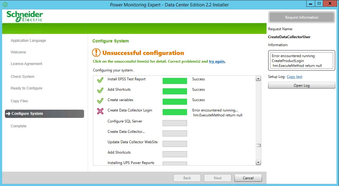Click the task list scrollbar thumb
Image resolution: width=339 pixels, height=186 pixels.
point(258,145)
